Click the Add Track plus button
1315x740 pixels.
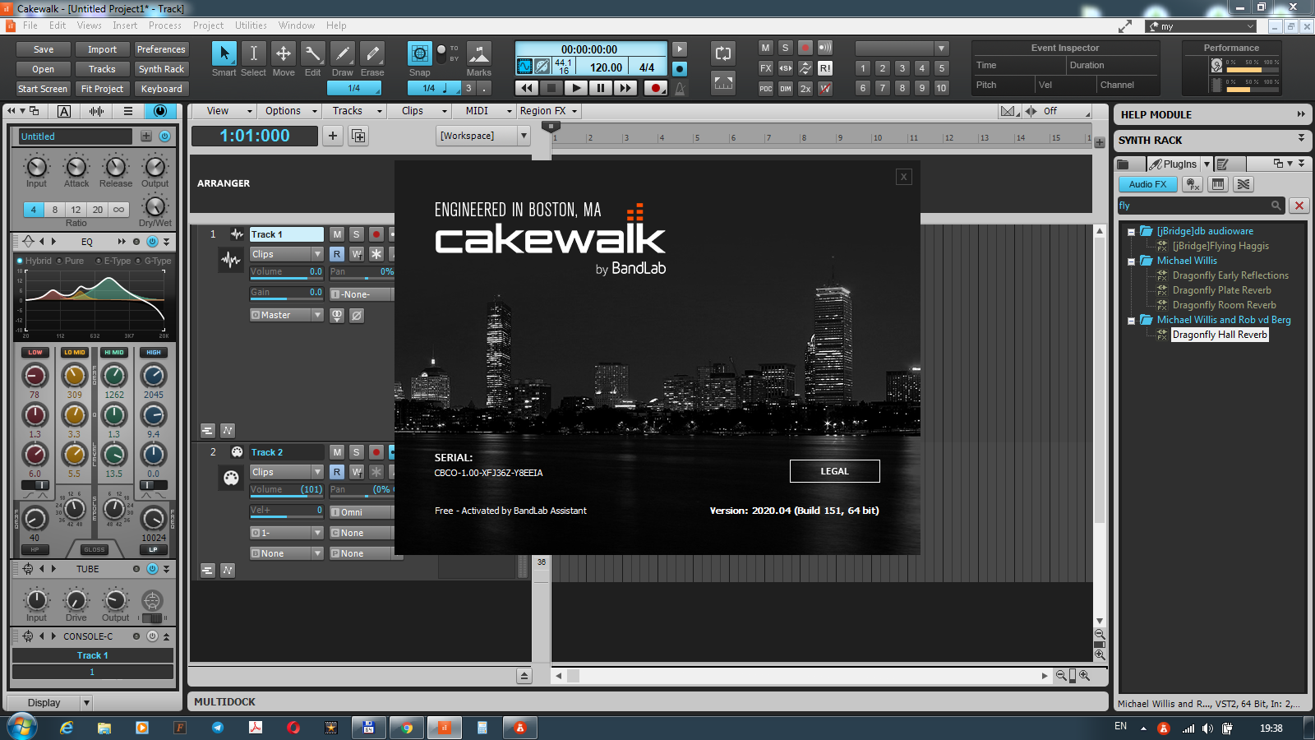point(333,136)
